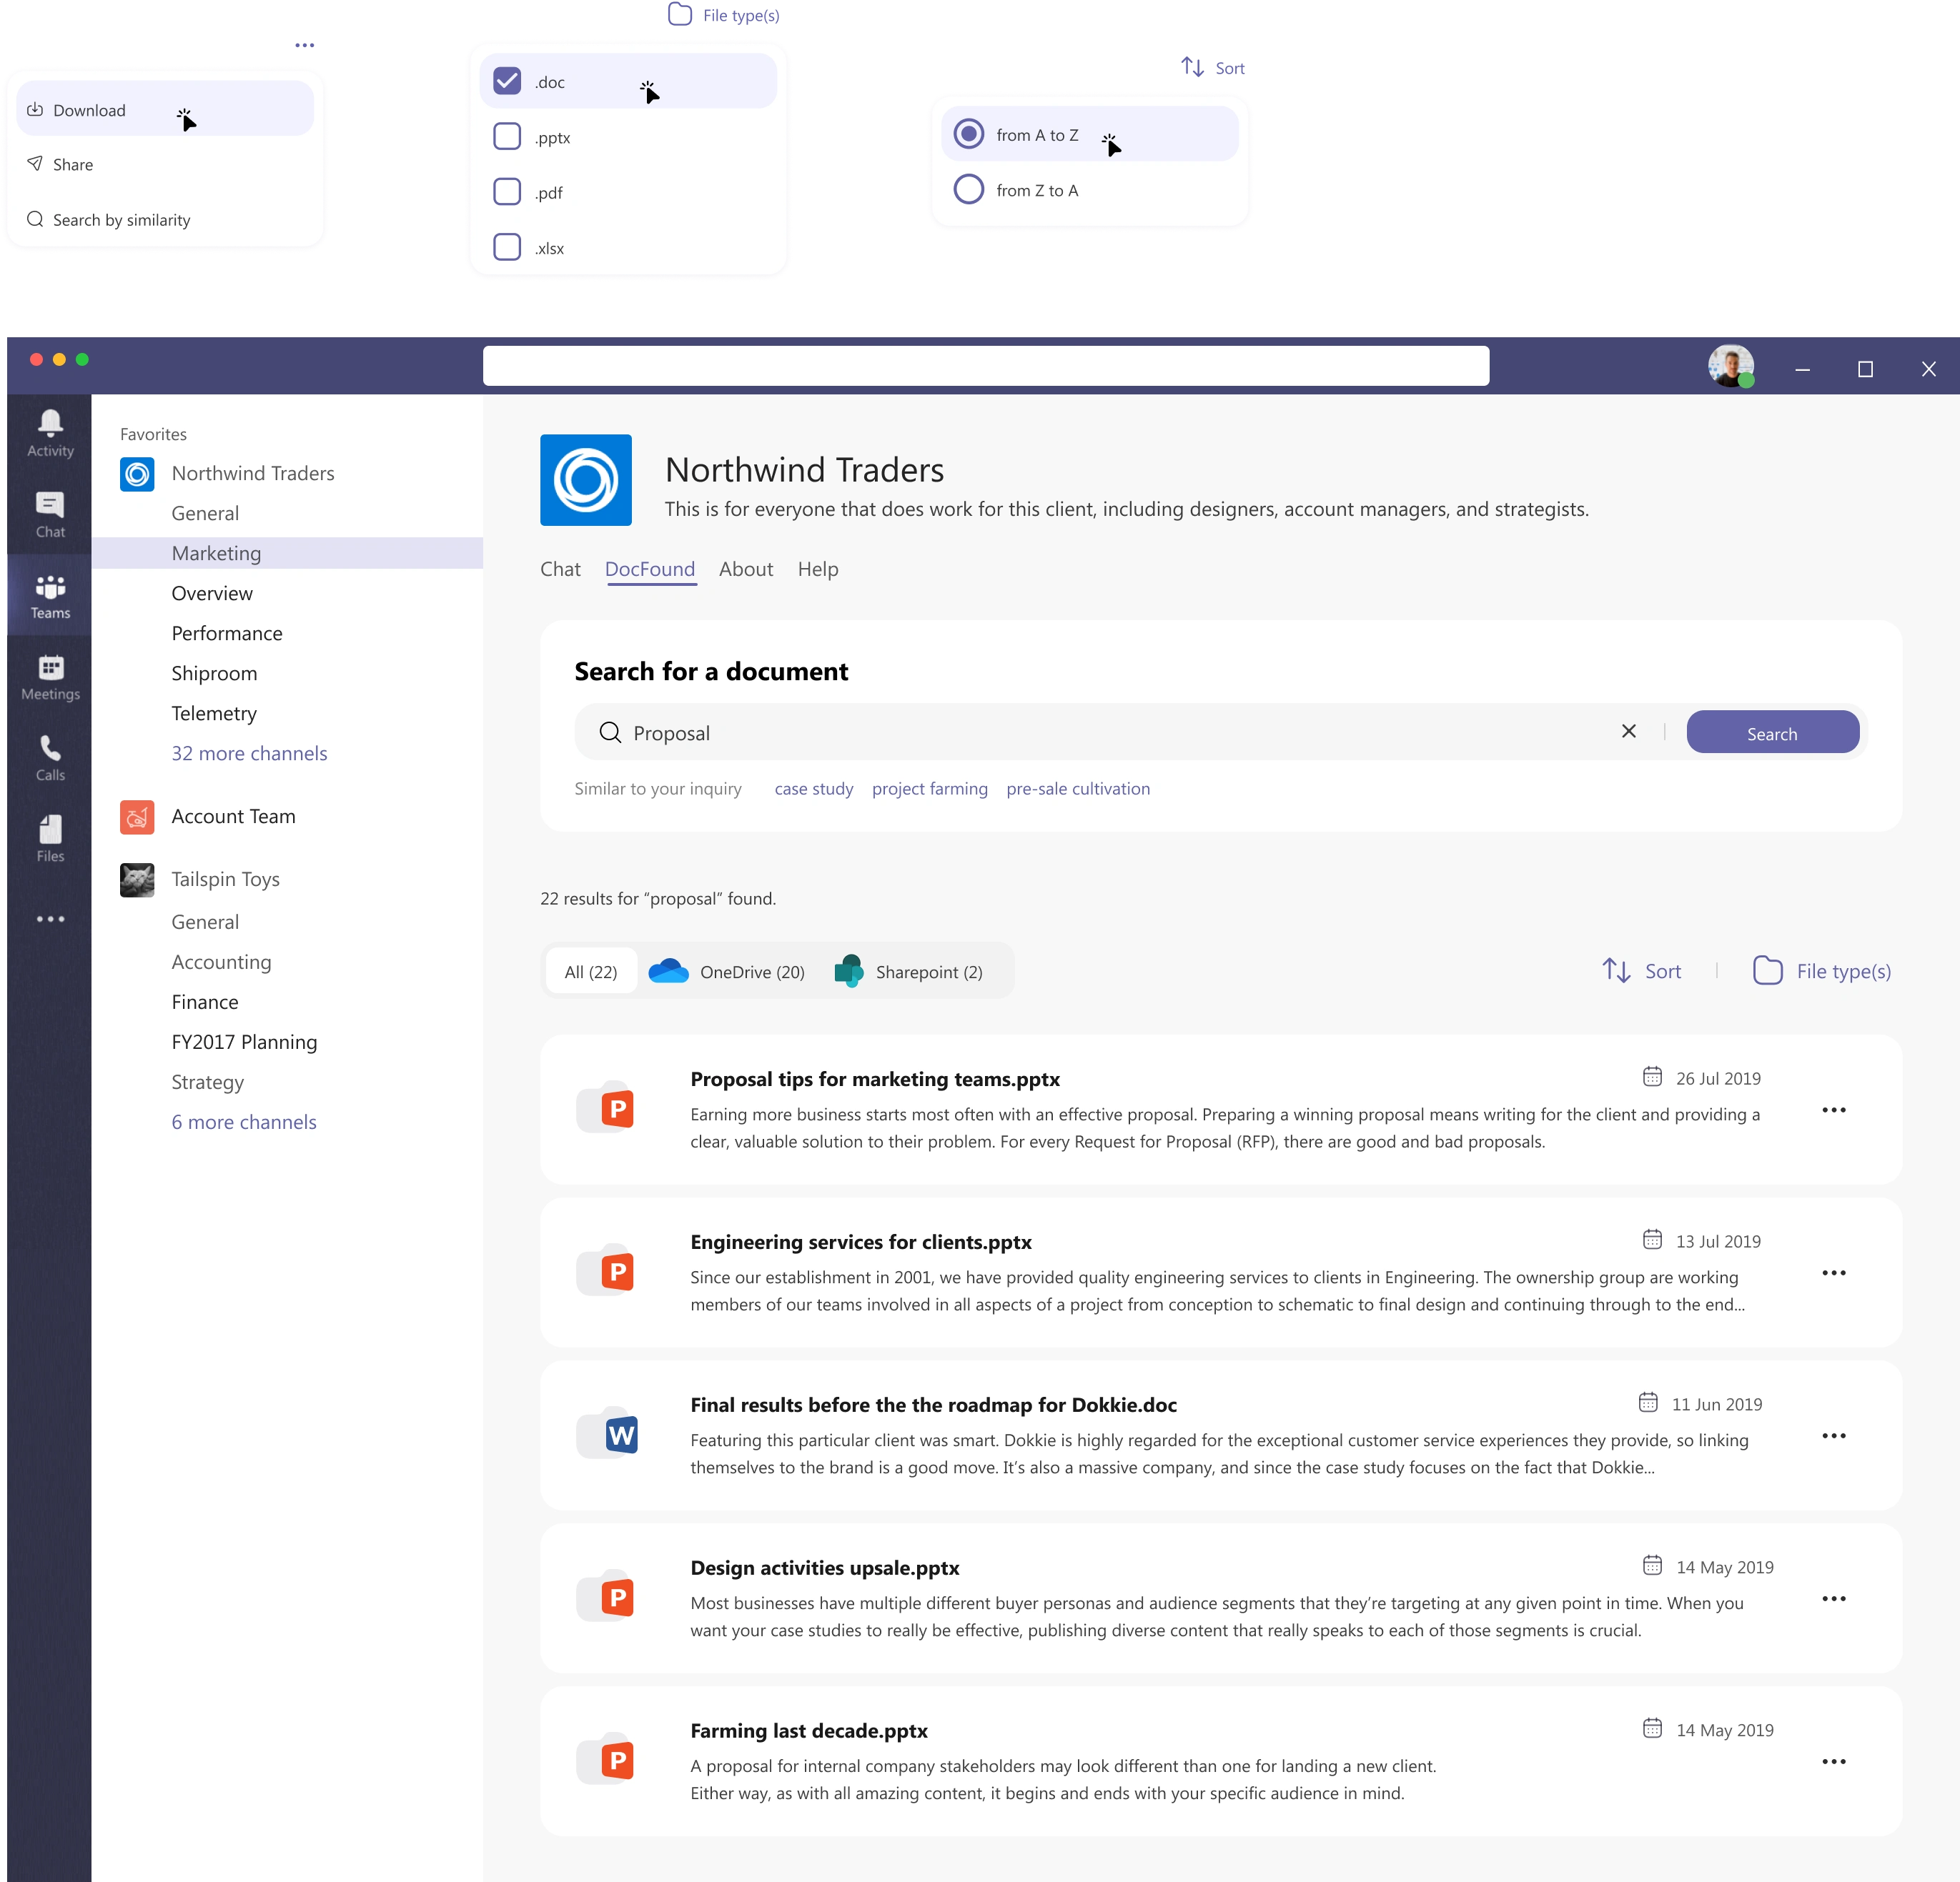Choose Download from the context menu

point(90,110)
